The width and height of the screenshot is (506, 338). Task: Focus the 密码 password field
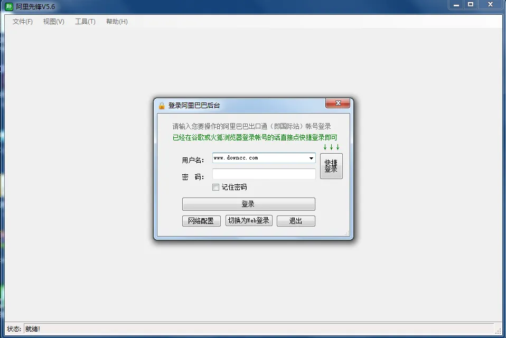(264, 174)
